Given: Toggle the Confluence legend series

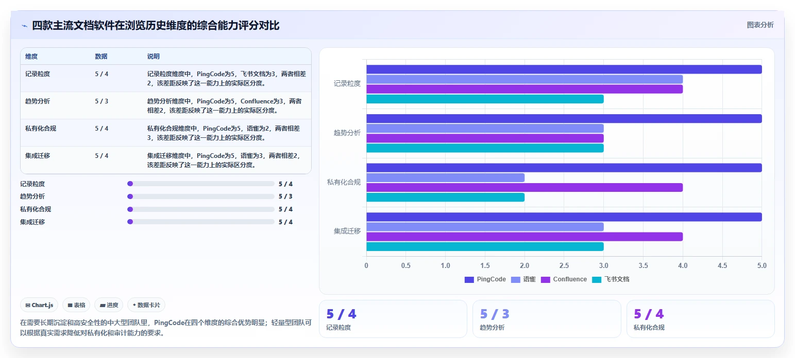Looking at the screenshot, I should pos(564,279).
